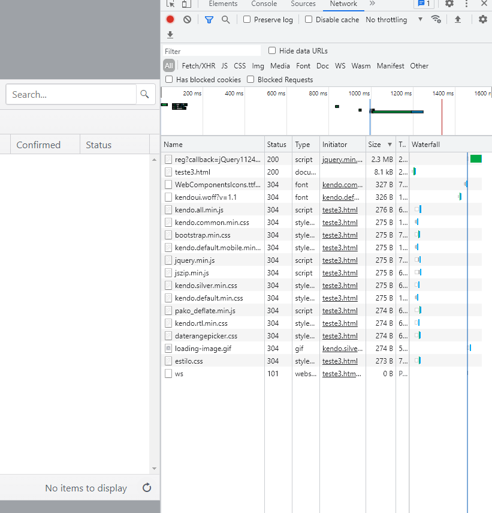This screenshot has width=492, height=513.
Task: Open DevTools settings gear at top
Action: point(449,4)
